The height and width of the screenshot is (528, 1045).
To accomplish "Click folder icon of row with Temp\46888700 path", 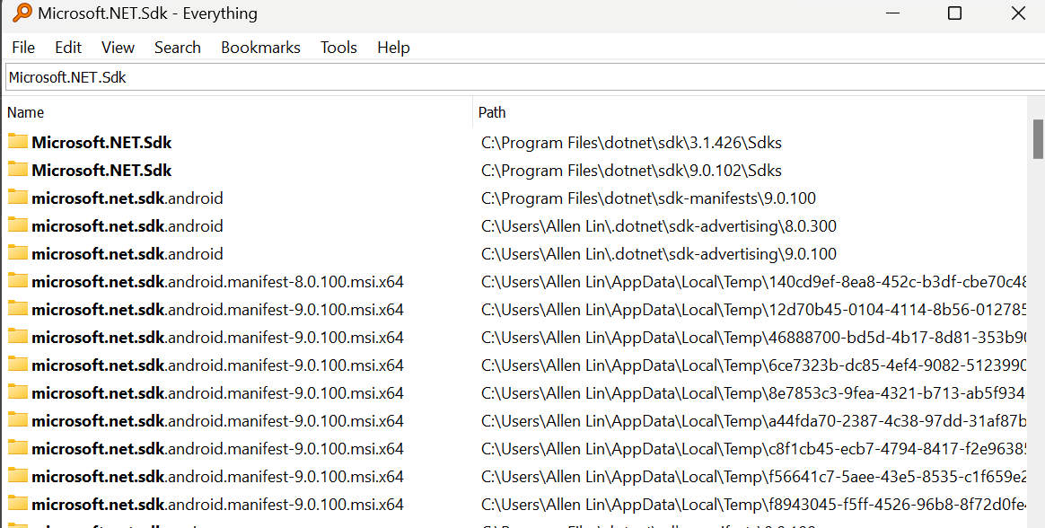I will point(18,338).
